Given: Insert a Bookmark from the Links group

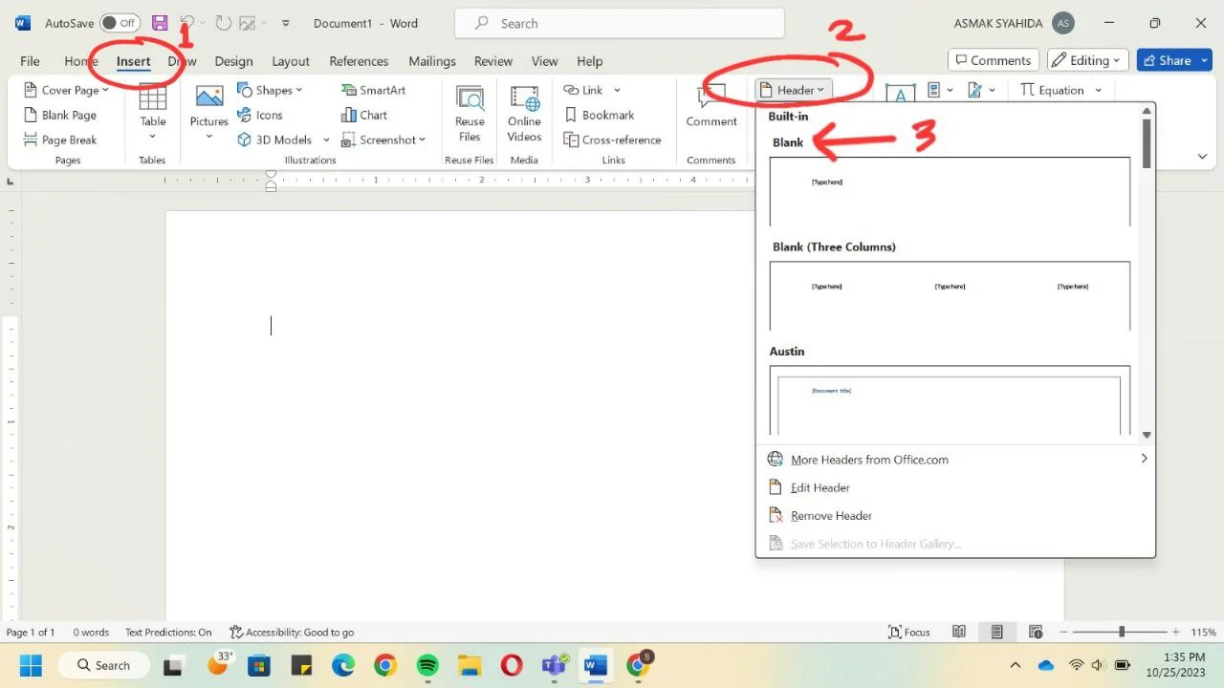Looking at the screenshot, I should pyautogui.click(x=599, y=115).
